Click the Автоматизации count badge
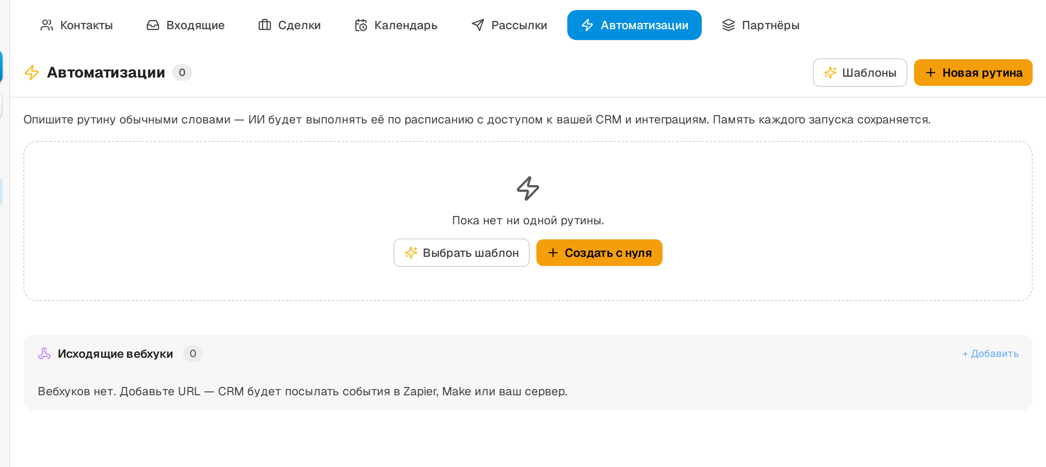This screenshot has height=467, width=1046. (x=182, y=73)
